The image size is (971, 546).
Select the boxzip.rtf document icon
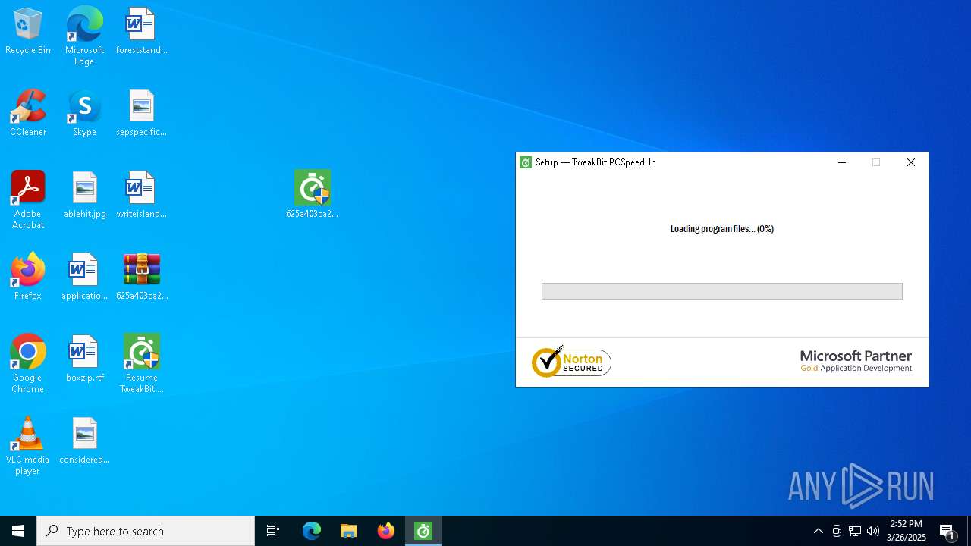point(84,359)
